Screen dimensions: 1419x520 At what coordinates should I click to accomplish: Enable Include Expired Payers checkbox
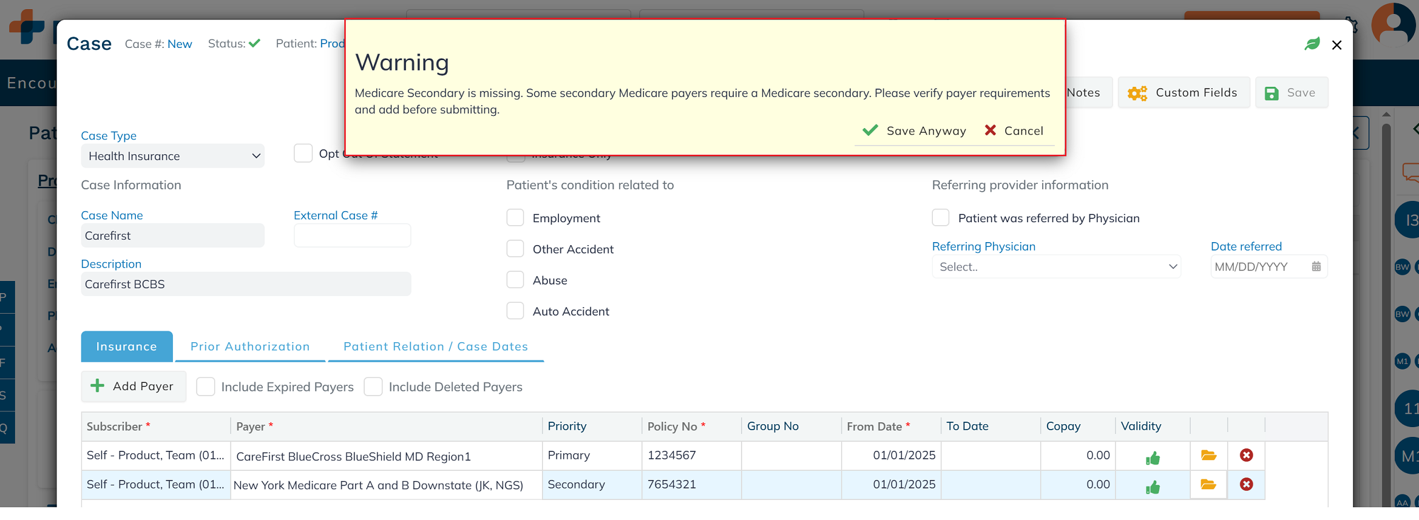(x=206, y=387)
